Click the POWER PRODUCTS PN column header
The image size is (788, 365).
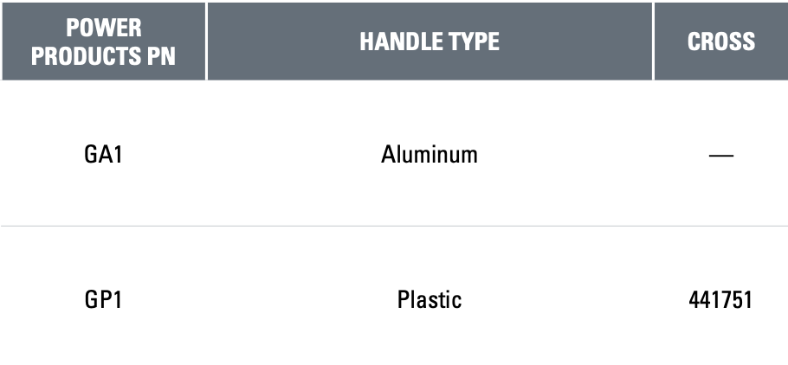[103, 42]
